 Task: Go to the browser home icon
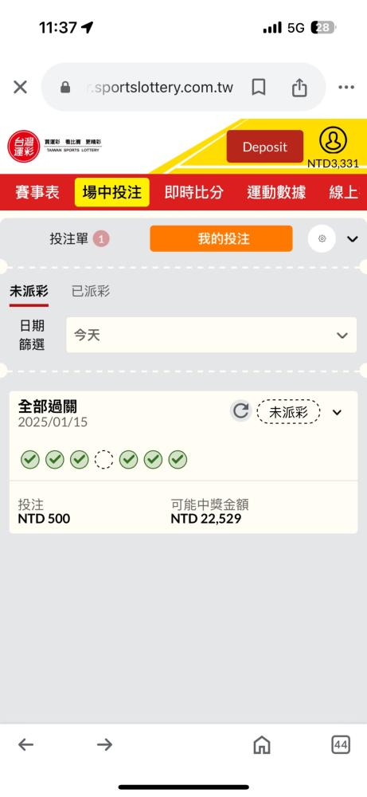coord(262,745)
